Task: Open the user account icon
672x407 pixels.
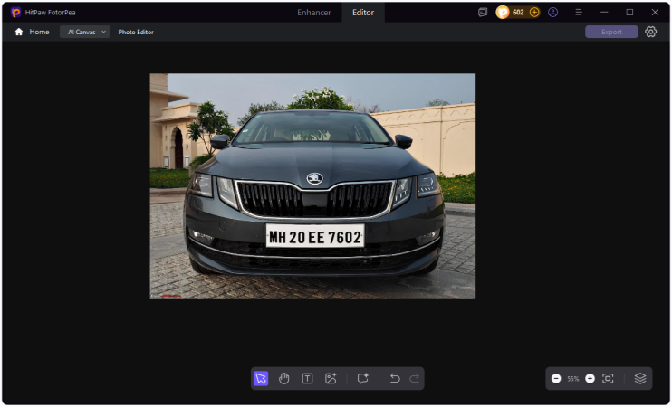Action: click(x=552, y=13)
